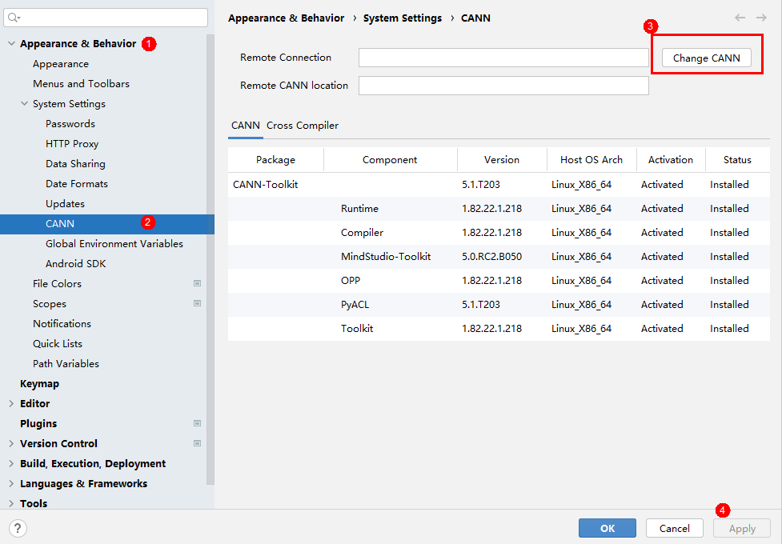Switch to the CANN tab
Viewport: 782px width, 544px height.
(246, 125)
